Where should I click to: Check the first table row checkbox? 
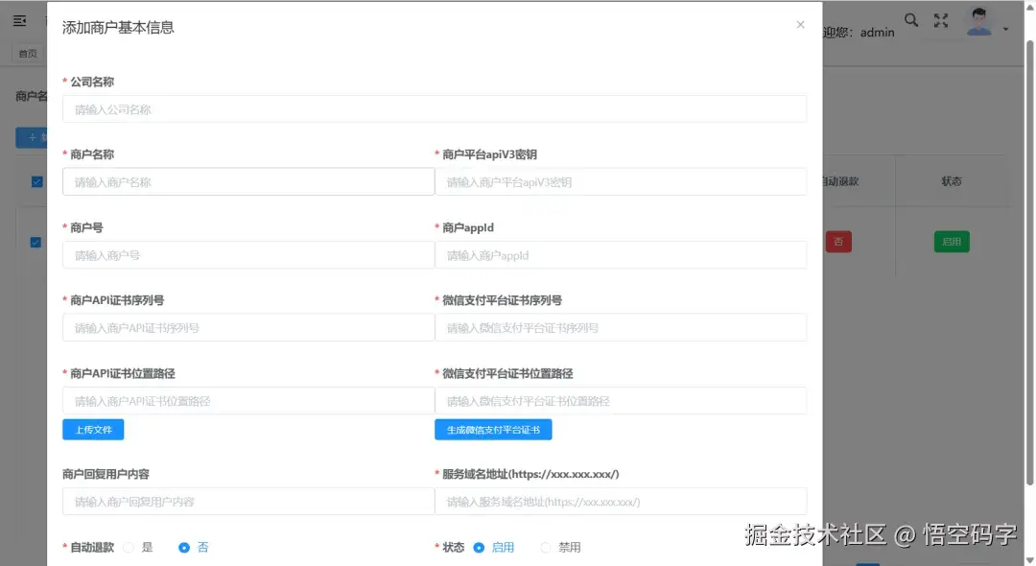tap(35, 242)
